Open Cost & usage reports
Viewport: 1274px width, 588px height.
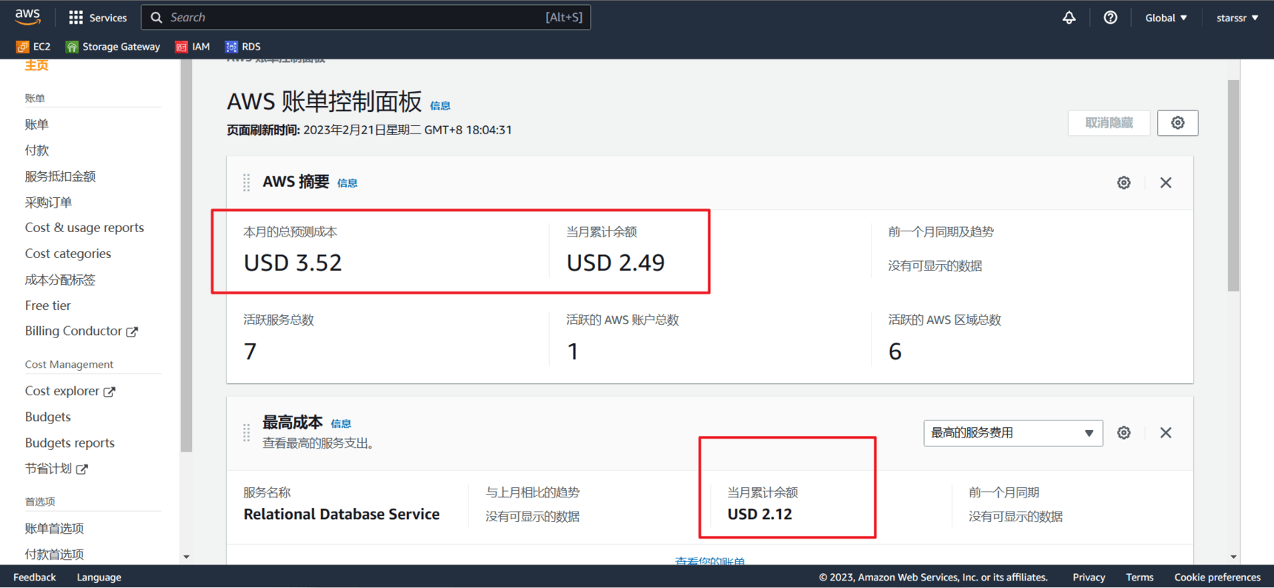pyautogui.click(x=84, y=228)
